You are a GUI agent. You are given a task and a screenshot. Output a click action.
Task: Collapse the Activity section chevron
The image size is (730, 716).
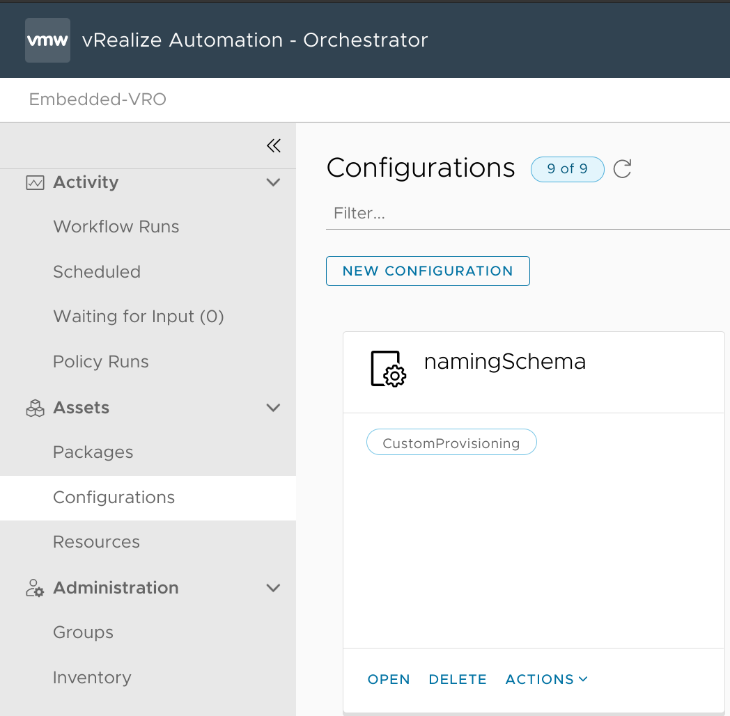click(274, 182)
